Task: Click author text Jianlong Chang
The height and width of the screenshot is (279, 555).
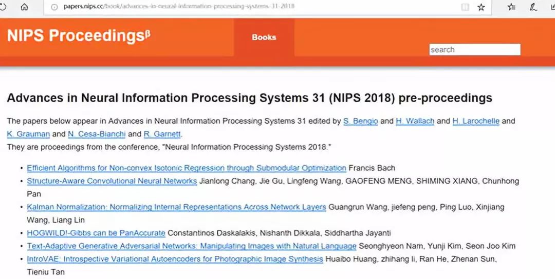Action: [x=227, y=181]
